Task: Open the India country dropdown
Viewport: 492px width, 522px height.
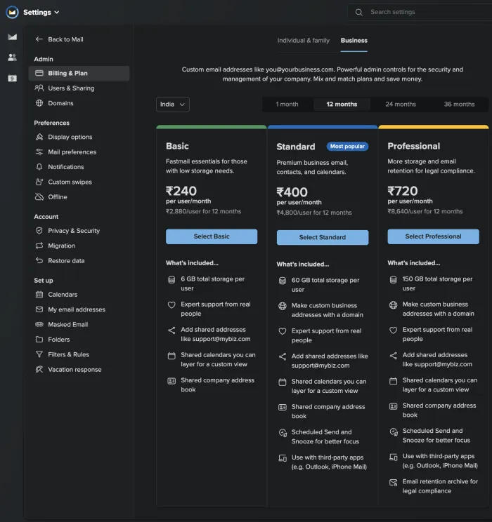Action: pos(172,105)
